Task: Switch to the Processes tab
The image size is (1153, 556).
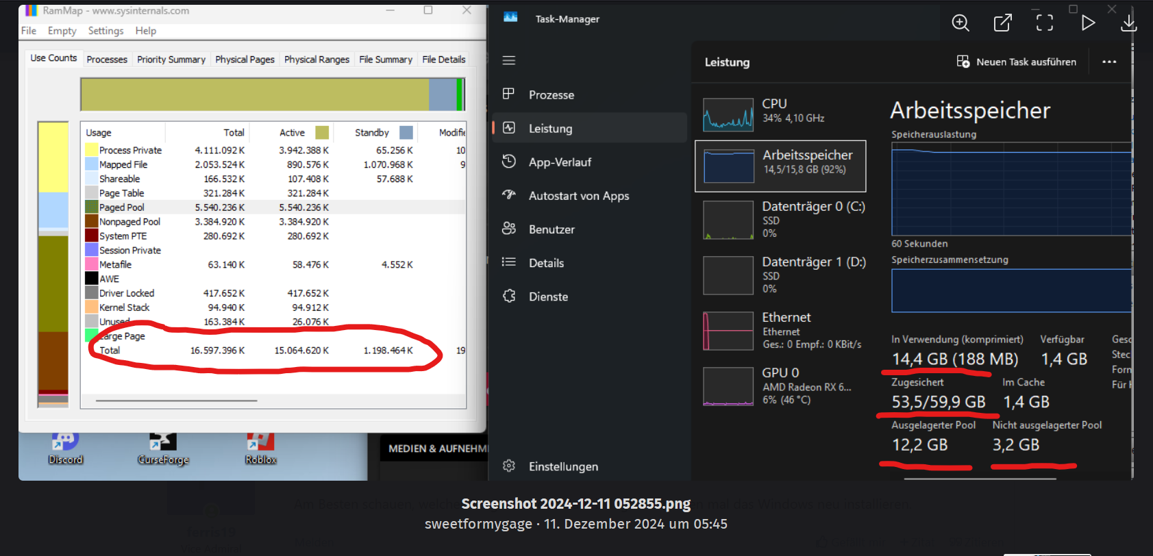Action: point(107,60)
